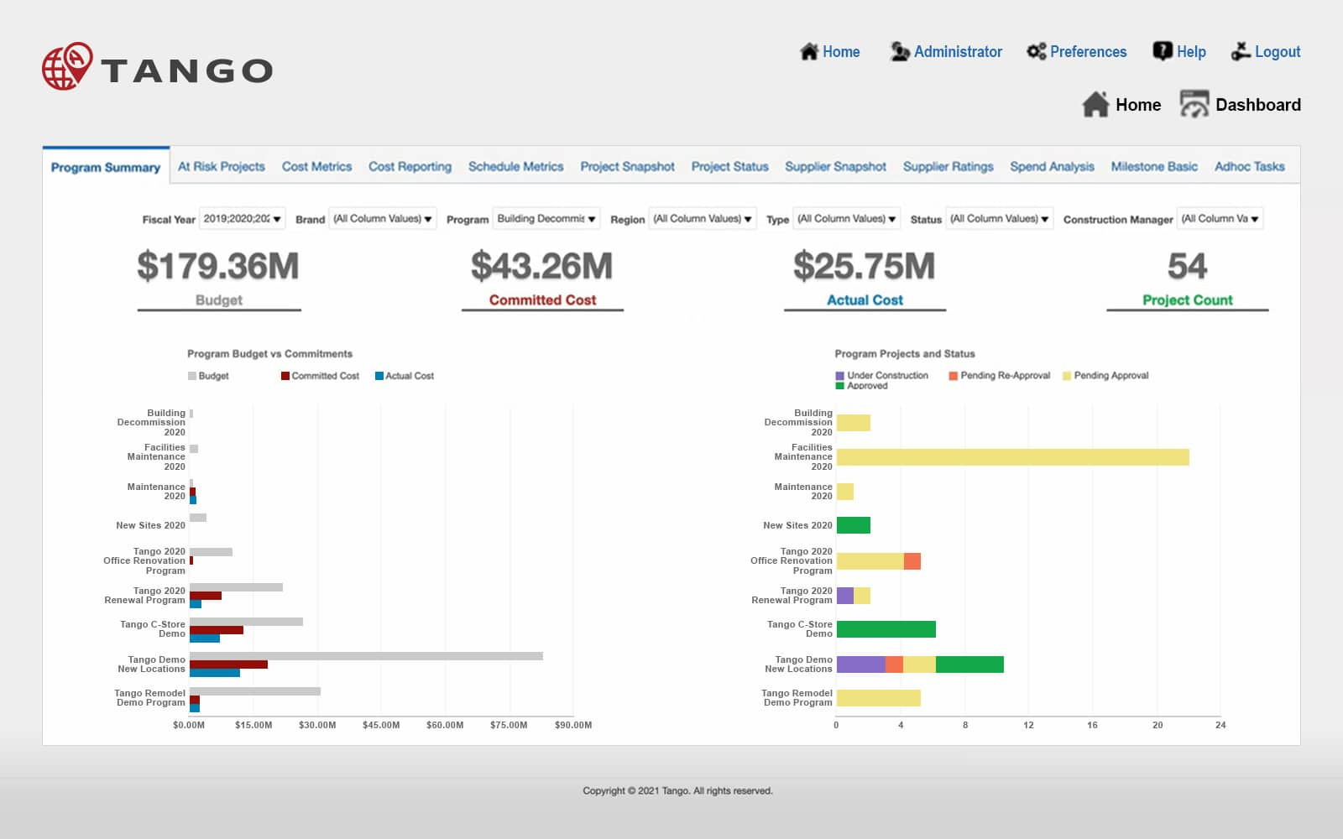Click the Tango globe logo icon

(x=66, y=66)
